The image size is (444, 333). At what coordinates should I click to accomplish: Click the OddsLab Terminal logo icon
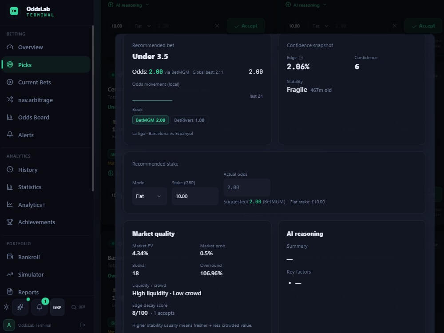point(14,11)
